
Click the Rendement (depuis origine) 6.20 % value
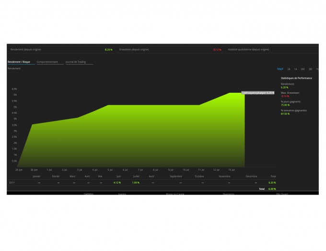tap(108, 50)
